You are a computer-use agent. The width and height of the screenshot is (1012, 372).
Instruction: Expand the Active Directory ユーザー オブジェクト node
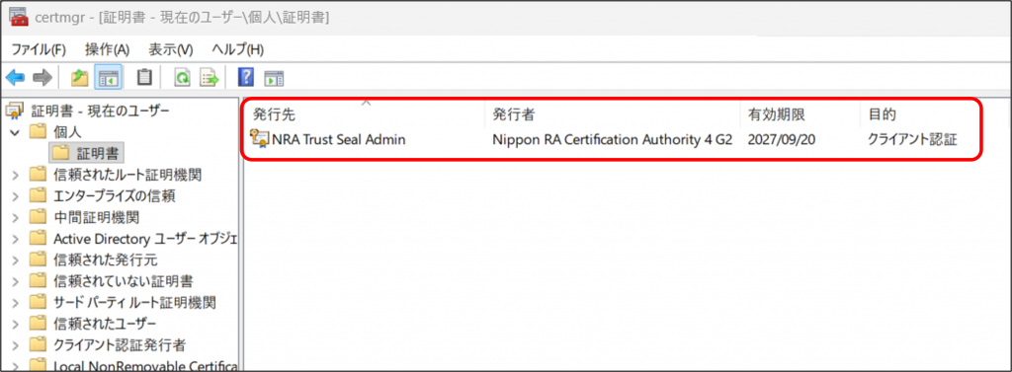point(16,239)
